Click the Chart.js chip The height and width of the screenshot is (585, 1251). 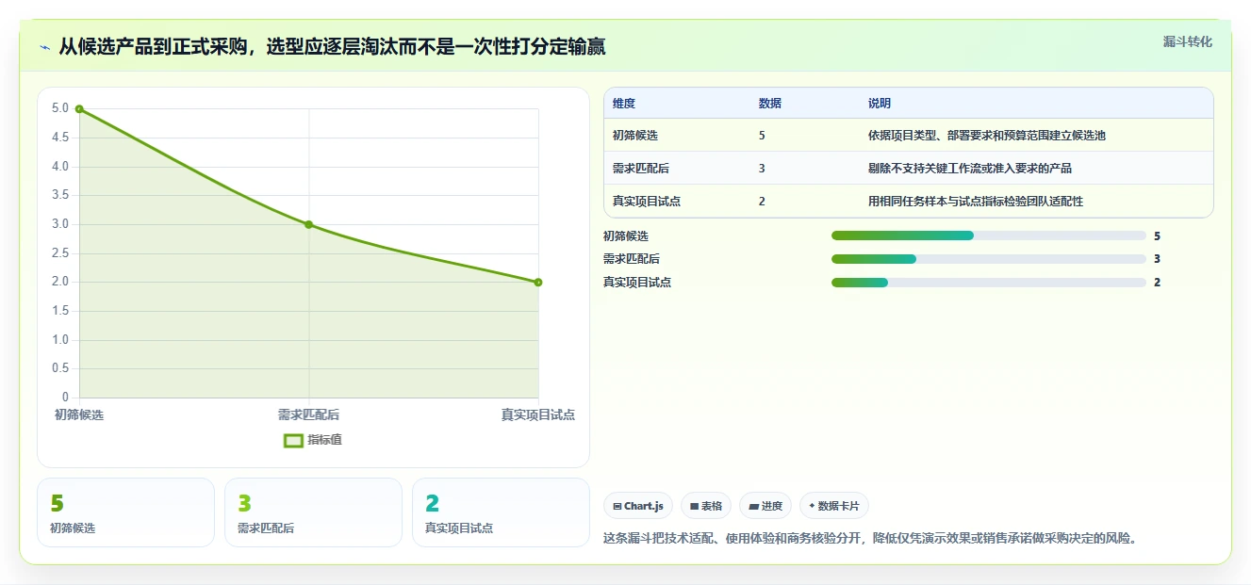638,506
